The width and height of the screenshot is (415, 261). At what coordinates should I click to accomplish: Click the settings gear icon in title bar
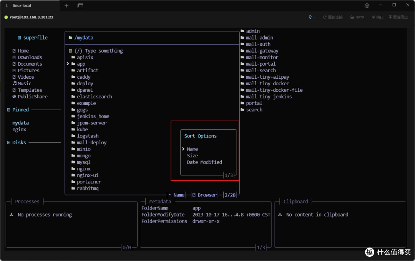pyautogui.click(x=367, y=5)
